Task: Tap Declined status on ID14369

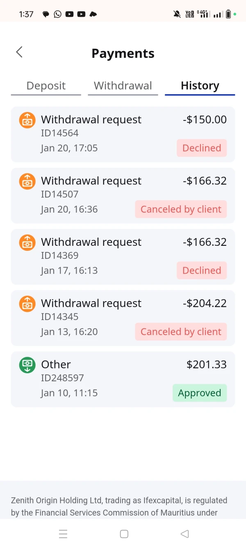Action: pos(202,270)
